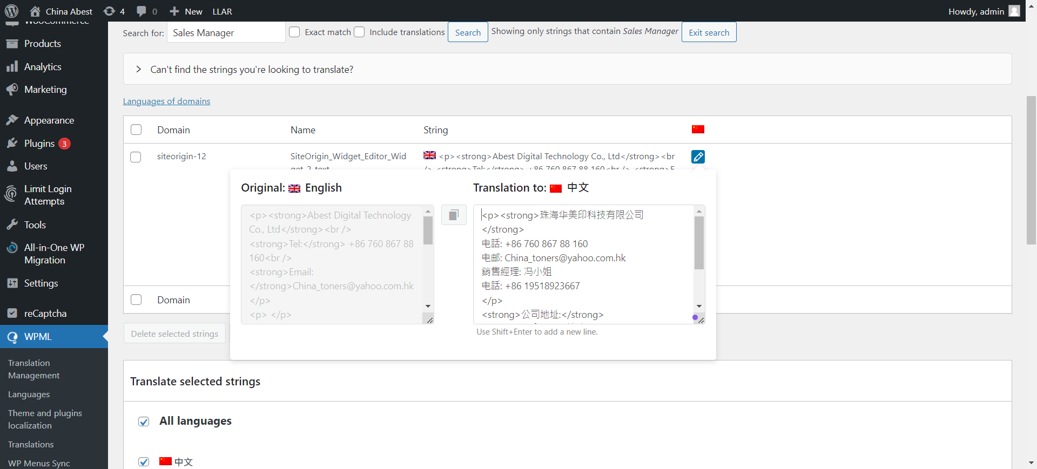This screenshot has width=1037, height=469.
Task: Click Exit search button
Action: click(709, 32)
